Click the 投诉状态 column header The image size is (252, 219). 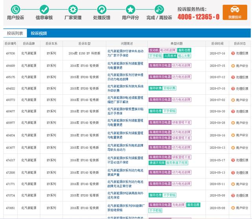[240, 44]
